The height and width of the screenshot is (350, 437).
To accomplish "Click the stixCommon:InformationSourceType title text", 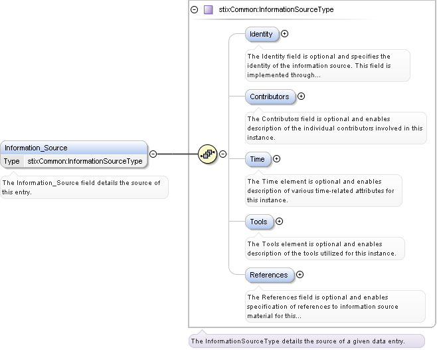I will pos(276,10).
